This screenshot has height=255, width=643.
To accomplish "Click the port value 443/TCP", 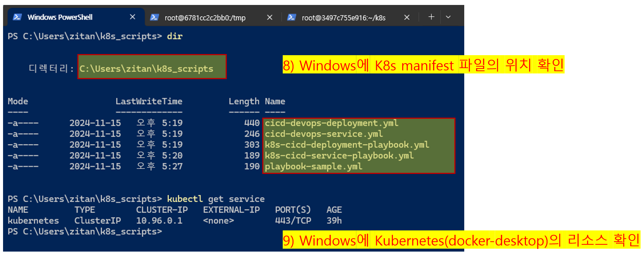I will coord(293,221).
